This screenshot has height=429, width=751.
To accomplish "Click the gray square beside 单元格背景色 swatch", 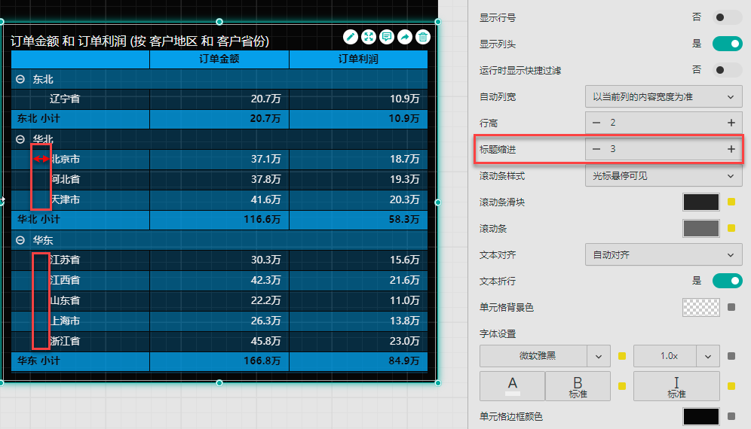I will [731, 307].
